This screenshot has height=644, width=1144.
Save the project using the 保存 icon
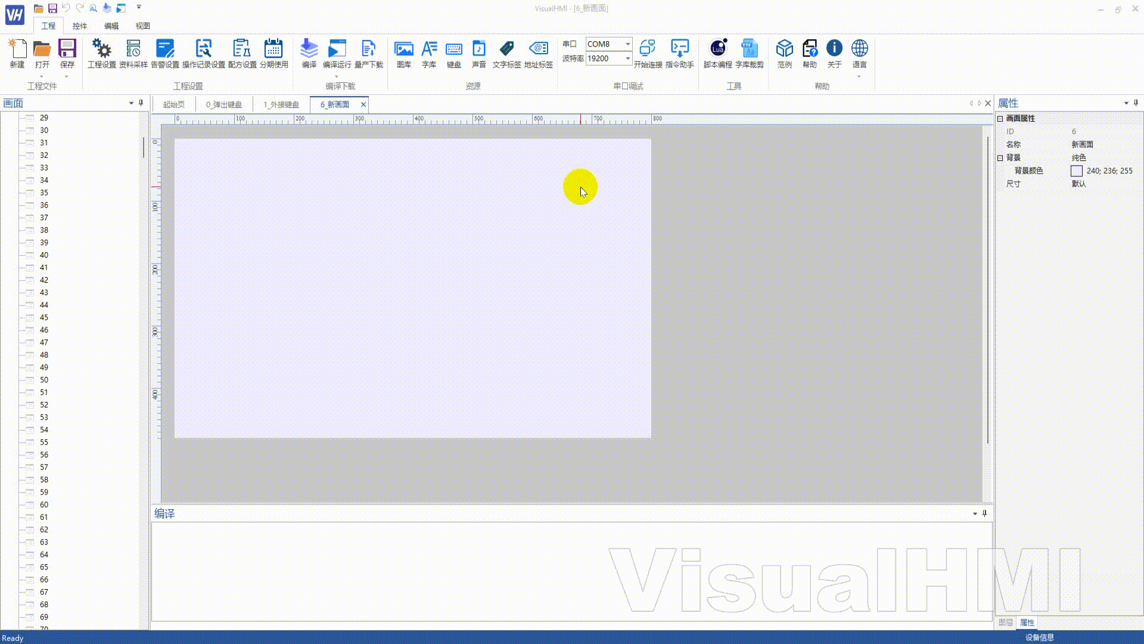coord(67,54)
